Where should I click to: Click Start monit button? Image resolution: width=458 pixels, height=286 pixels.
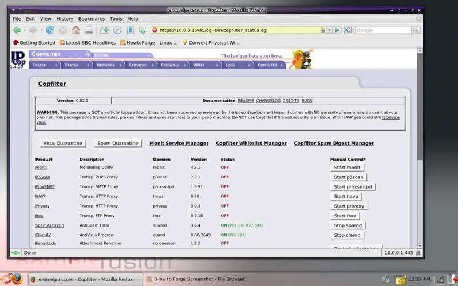347,168
